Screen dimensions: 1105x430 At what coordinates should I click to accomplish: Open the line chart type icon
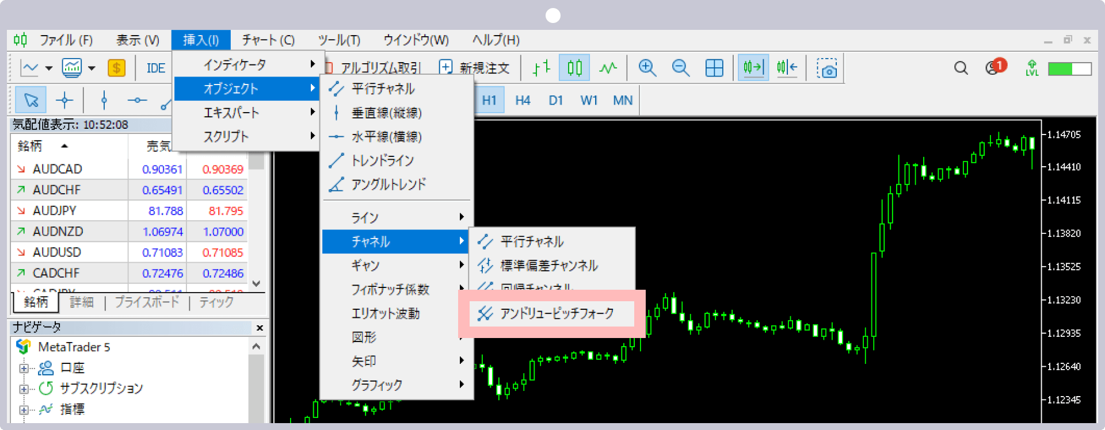tap(29, 68)
